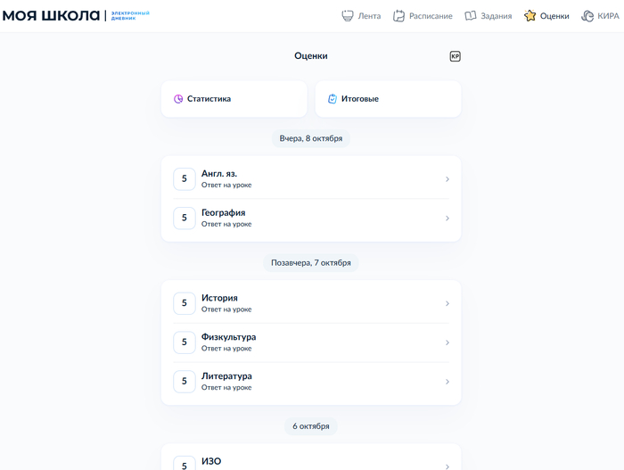
Task: Go to the Задания label
Action: tap(497, 16)
